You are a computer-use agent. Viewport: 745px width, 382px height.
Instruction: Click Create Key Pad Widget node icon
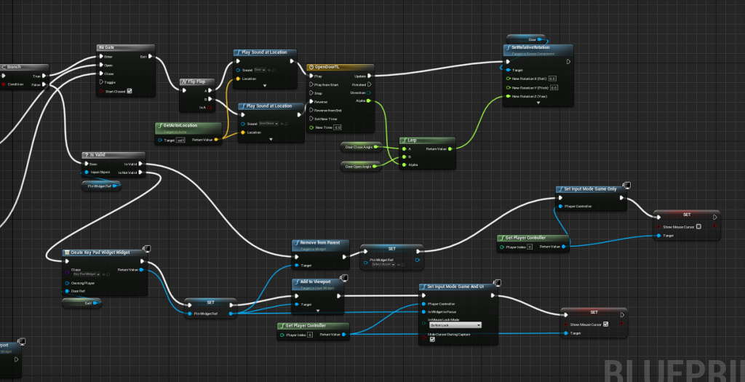[x=67, y=252]
